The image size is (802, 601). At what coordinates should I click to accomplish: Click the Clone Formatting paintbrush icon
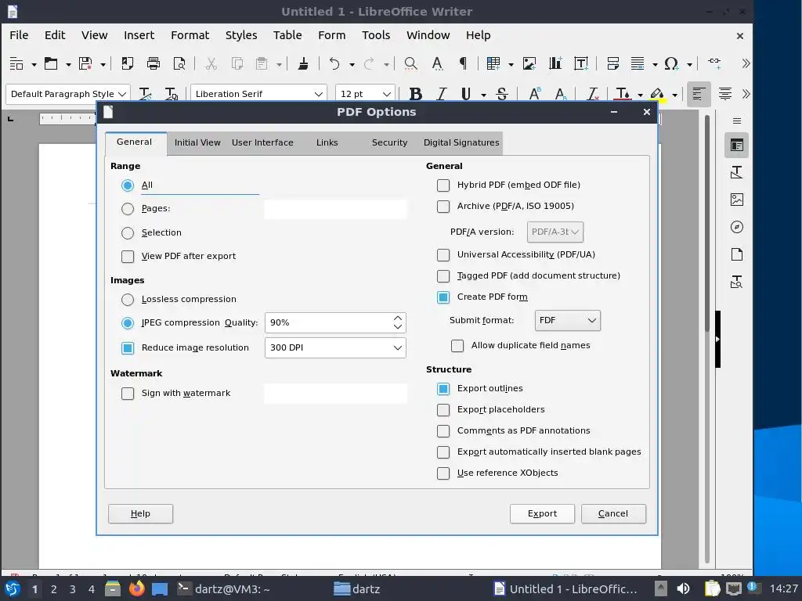303,63
